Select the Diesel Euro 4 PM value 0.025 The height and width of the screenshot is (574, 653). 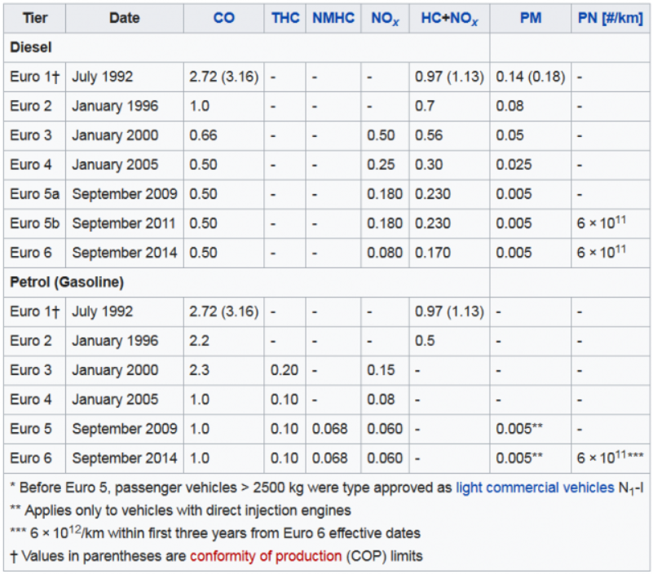[514, 165]
